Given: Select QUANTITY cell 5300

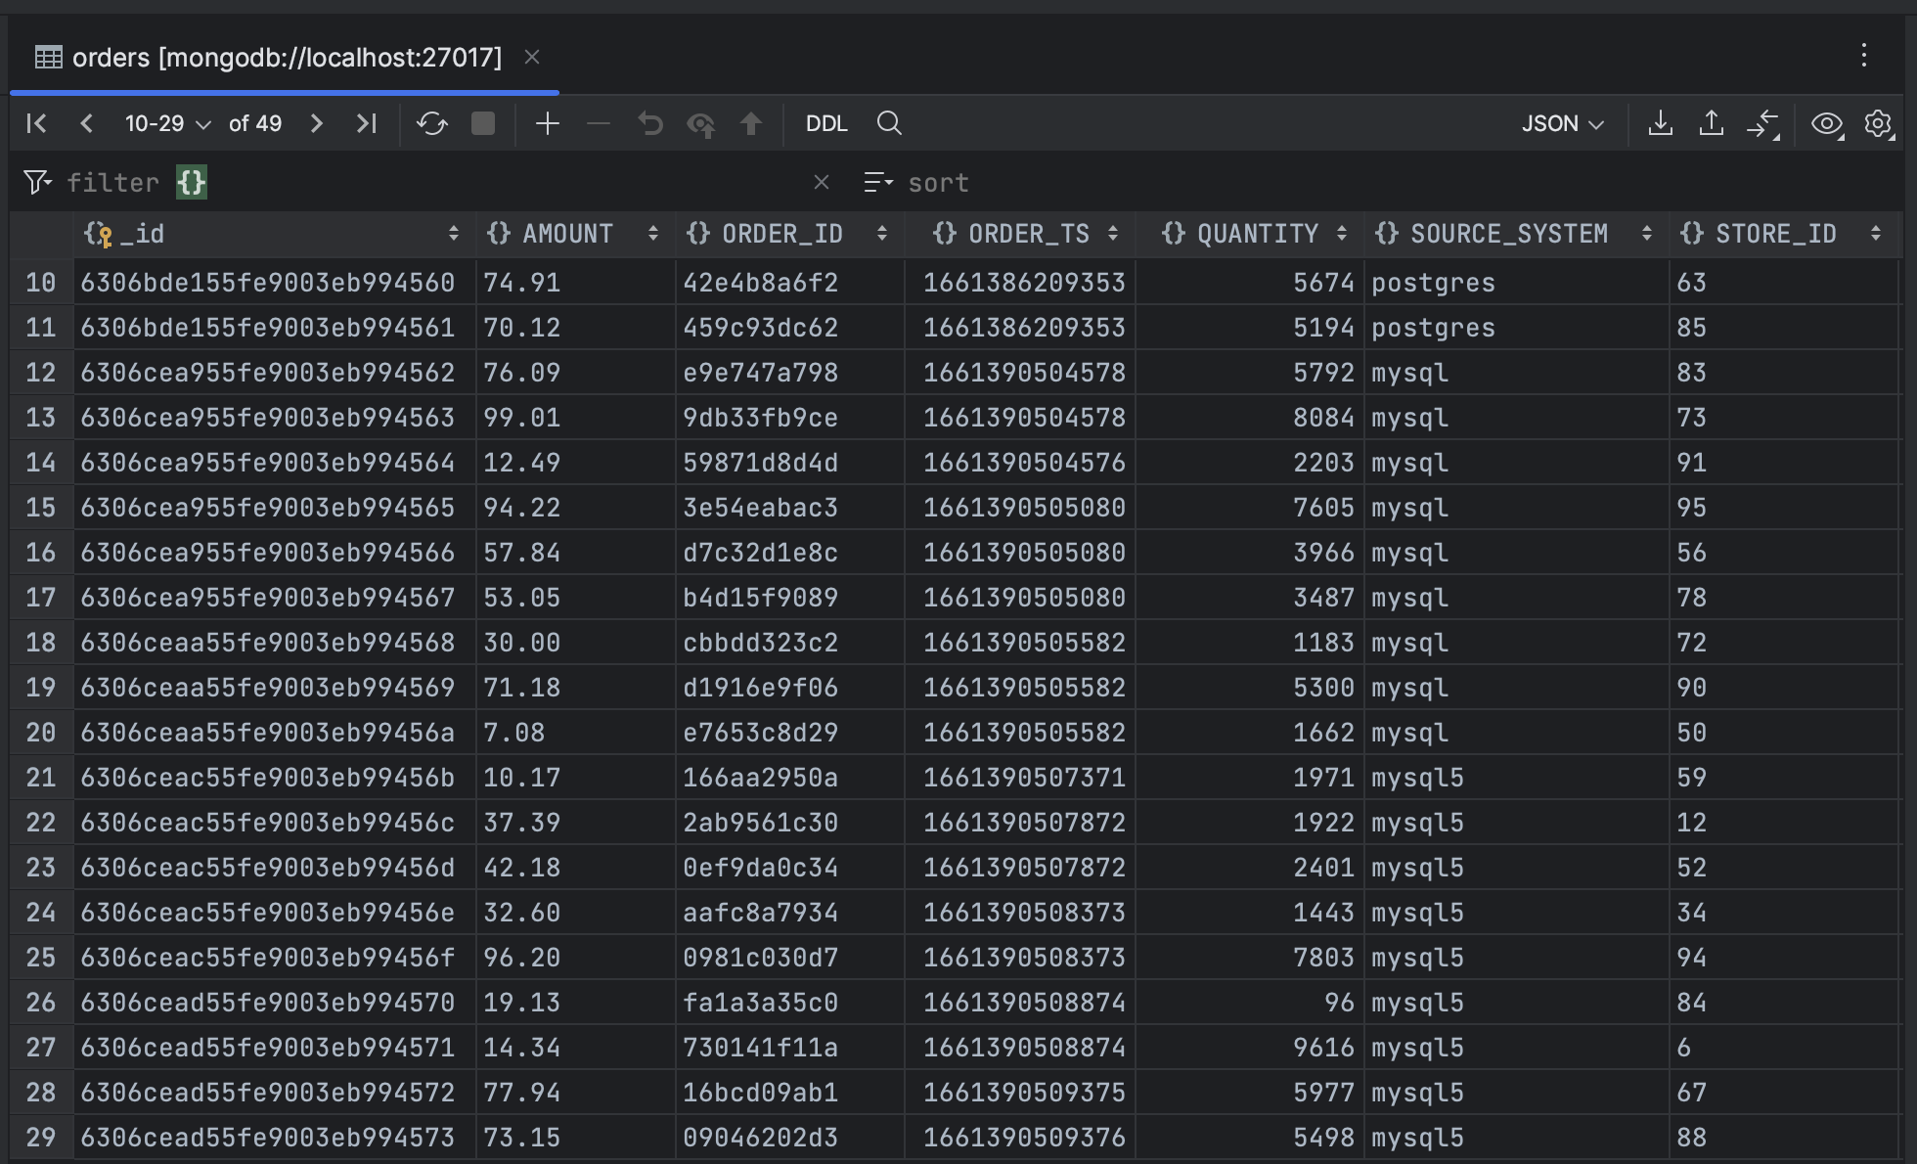Looking at the screenshot, I should (x=1250, y=688).
